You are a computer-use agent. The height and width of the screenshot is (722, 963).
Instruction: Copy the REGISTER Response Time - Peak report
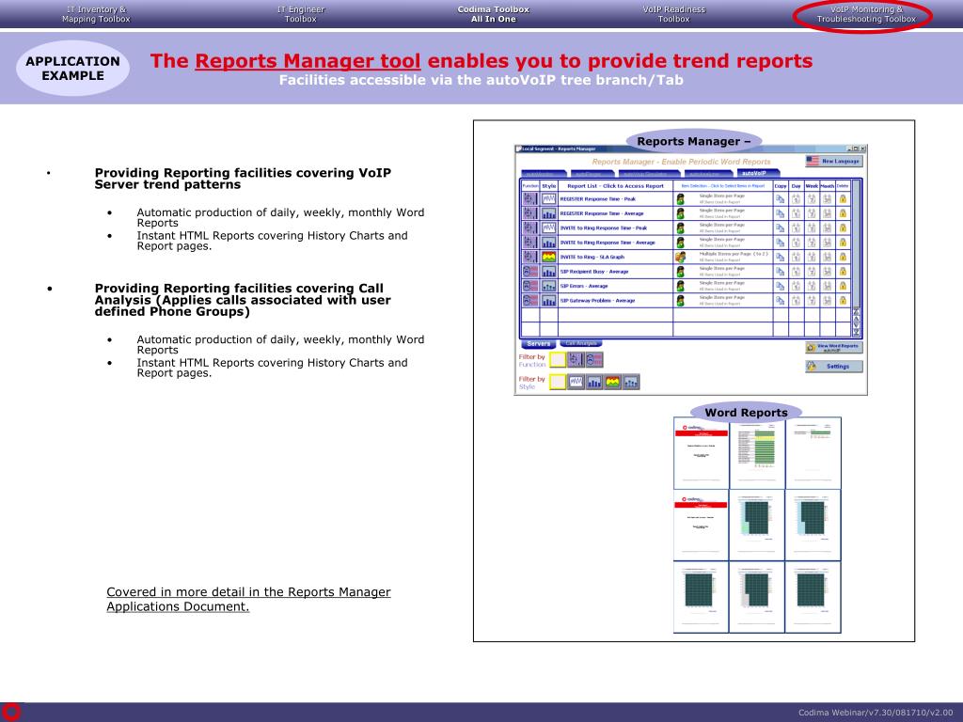[780, 199]
